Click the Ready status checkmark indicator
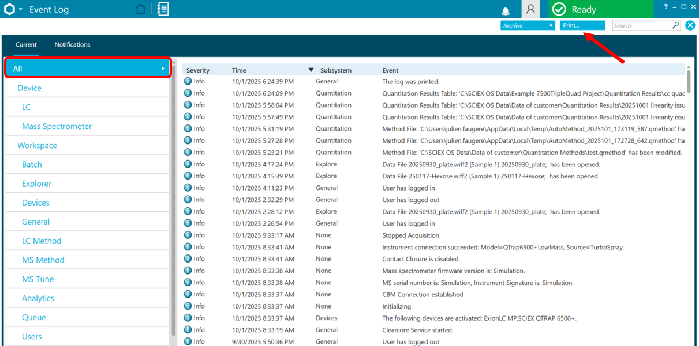699x346 pixels. (x=559, y=9)
